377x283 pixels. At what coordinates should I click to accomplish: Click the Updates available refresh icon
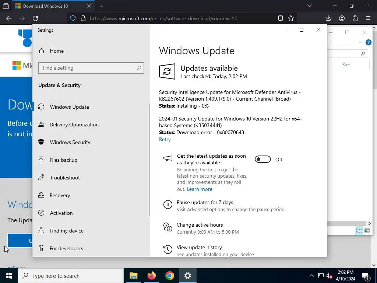[167, 71]
